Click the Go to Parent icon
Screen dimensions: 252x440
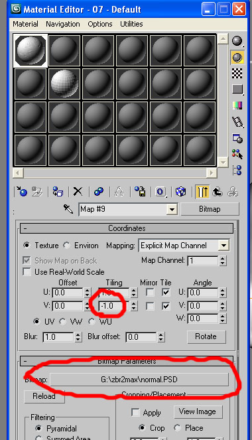coord(218,192)
